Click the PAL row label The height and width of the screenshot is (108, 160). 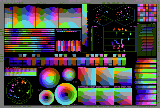[x=2, y=58]
